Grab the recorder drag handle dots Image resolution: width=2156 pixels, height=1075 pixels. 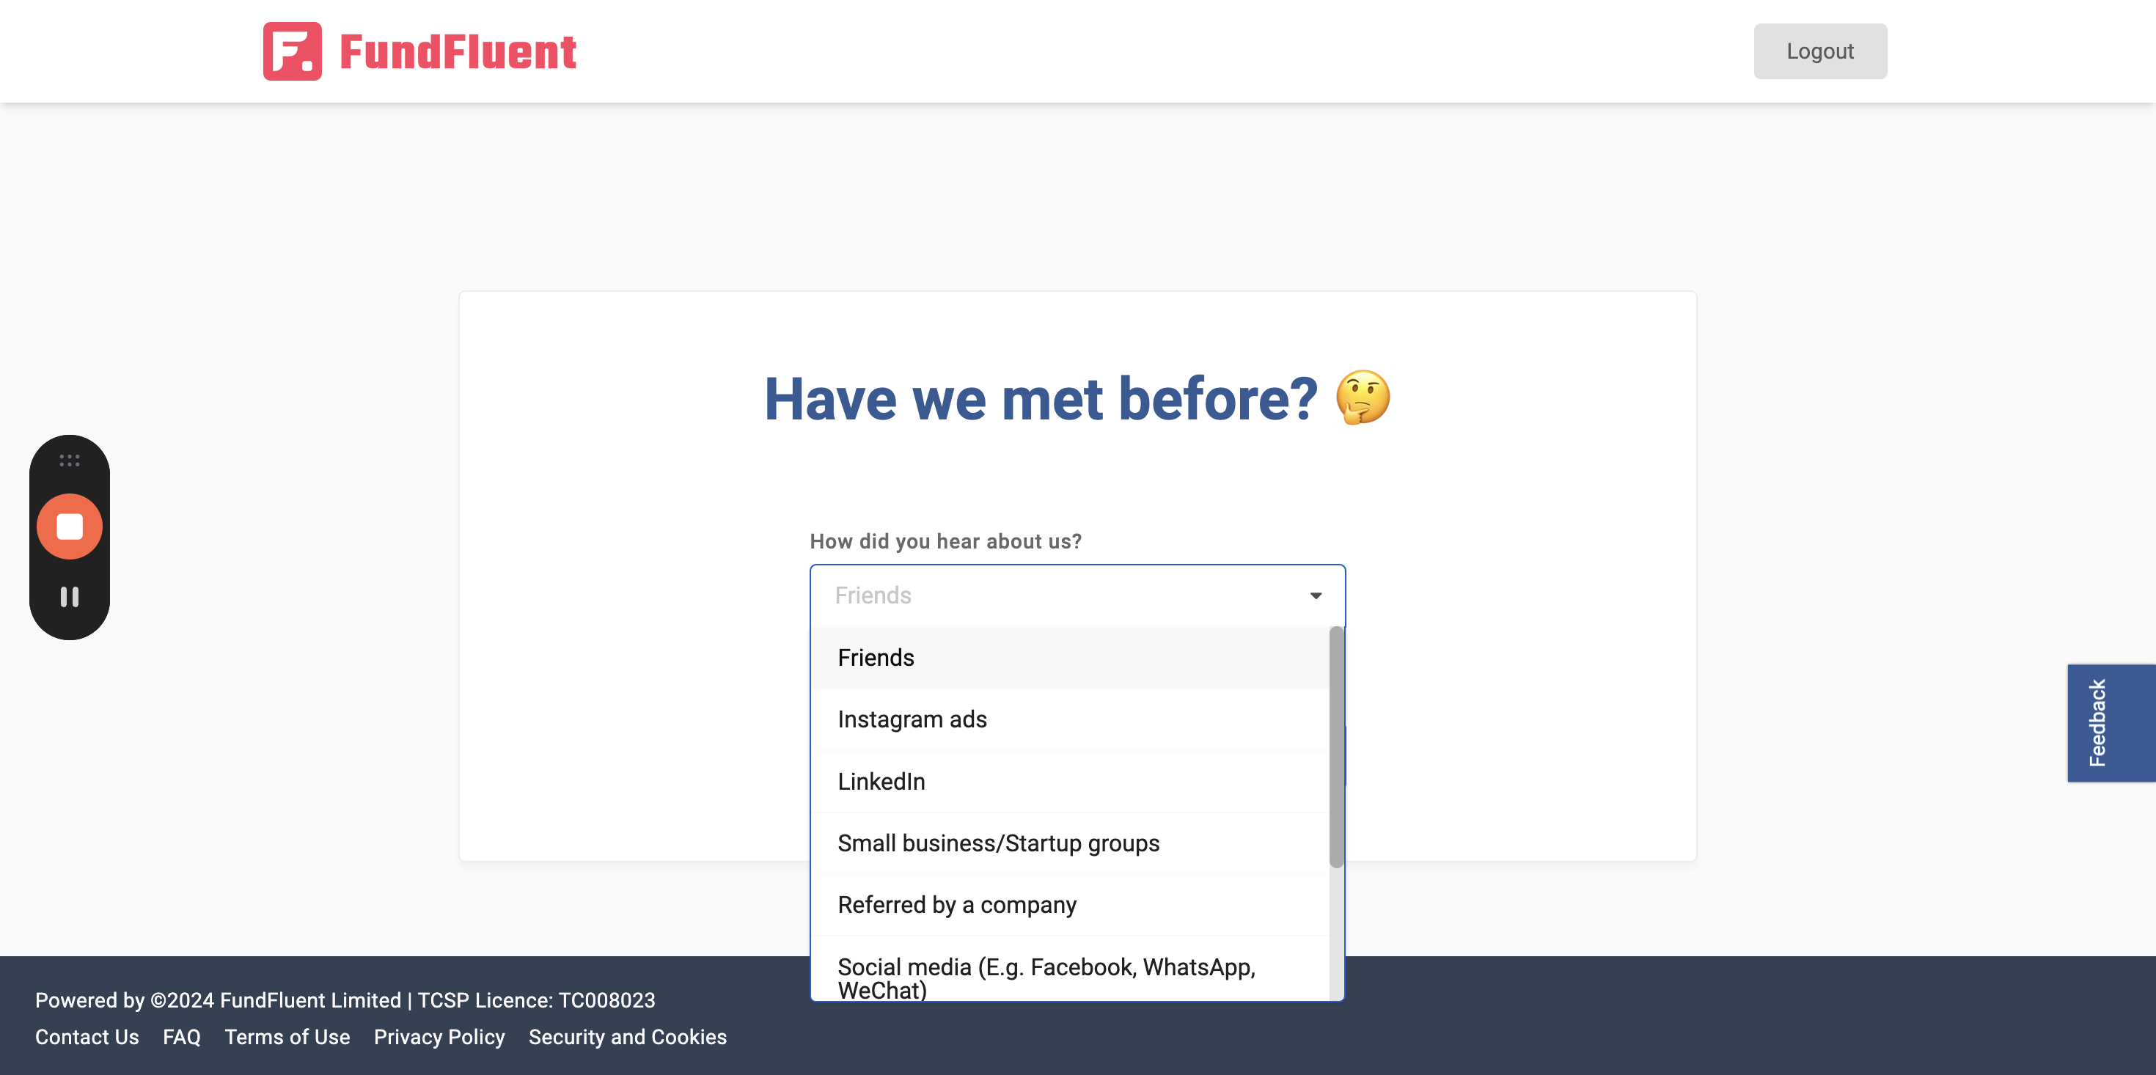tap(70, 461)
